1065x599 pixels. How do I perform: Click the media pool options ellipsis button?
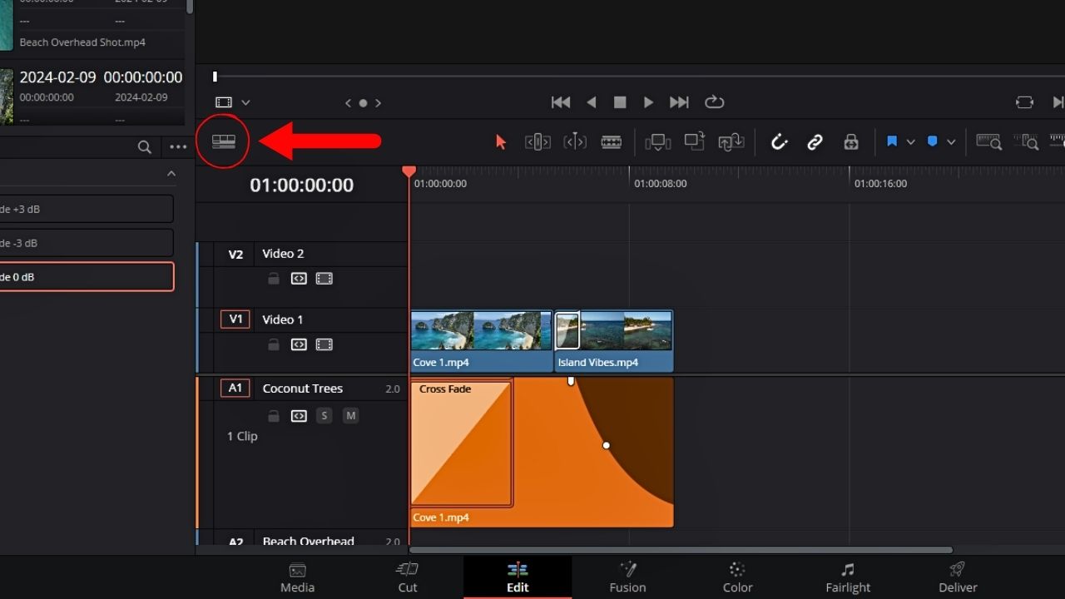click(176, 146)
